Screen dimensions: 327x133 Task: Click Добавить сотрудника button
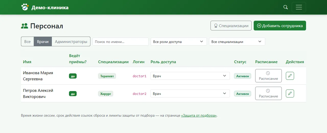[280, 26]
